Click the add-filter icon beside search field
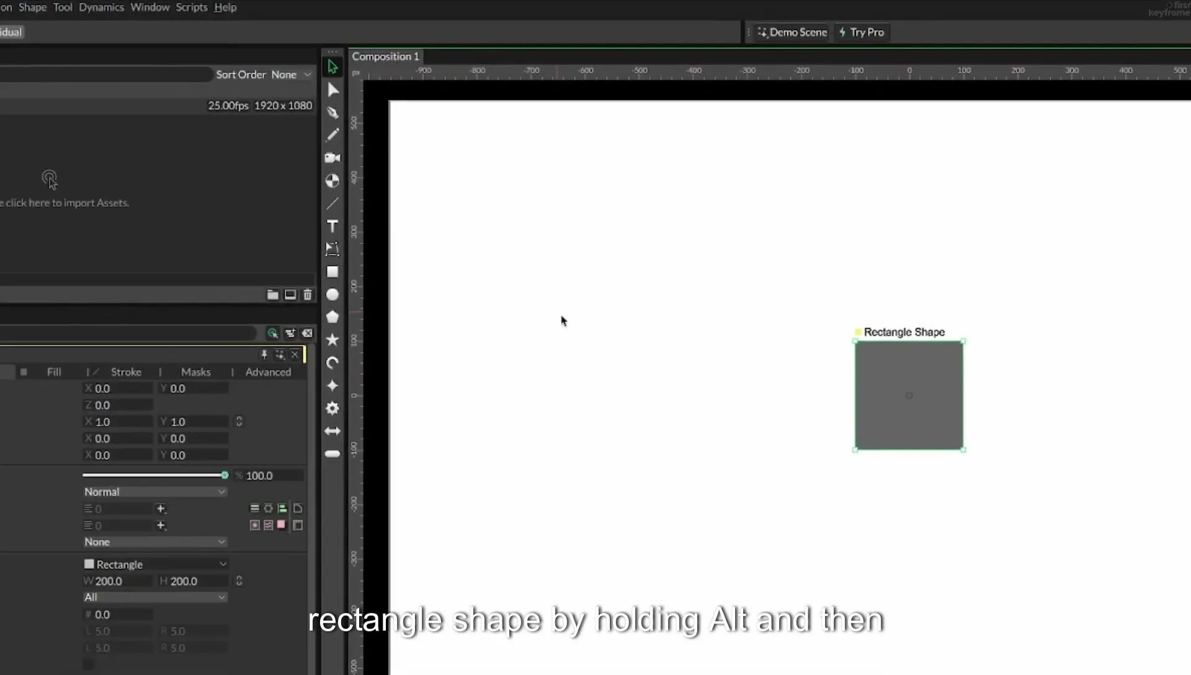 click(x=290, y=333)
